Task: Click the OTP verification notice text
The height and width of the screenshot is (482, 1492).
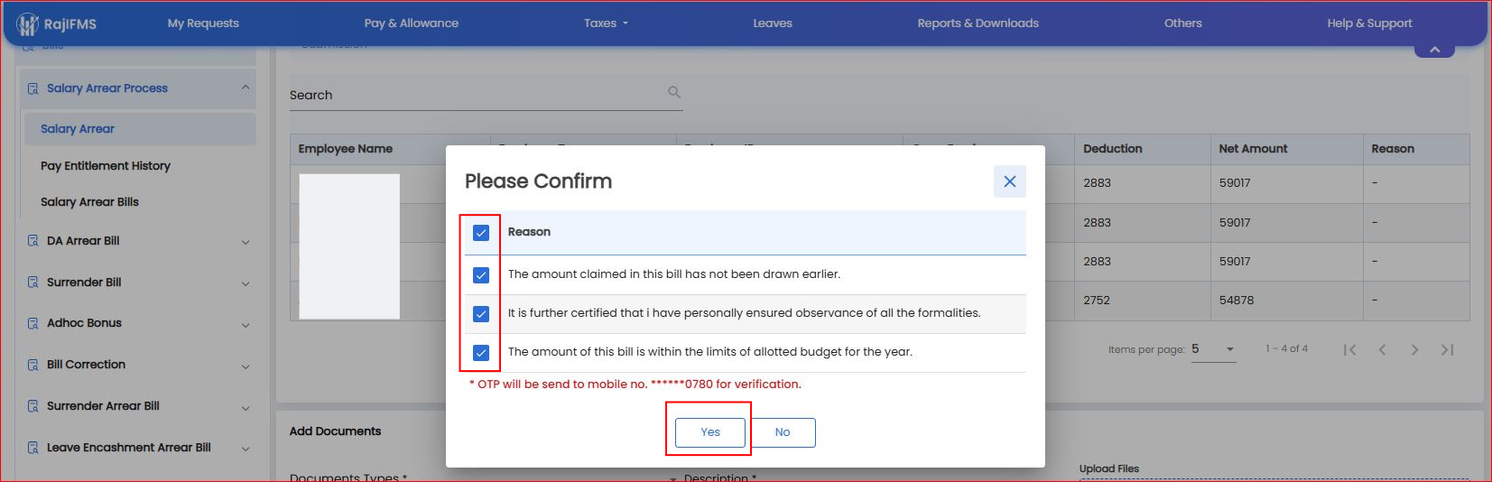Action: click(635, 385)
